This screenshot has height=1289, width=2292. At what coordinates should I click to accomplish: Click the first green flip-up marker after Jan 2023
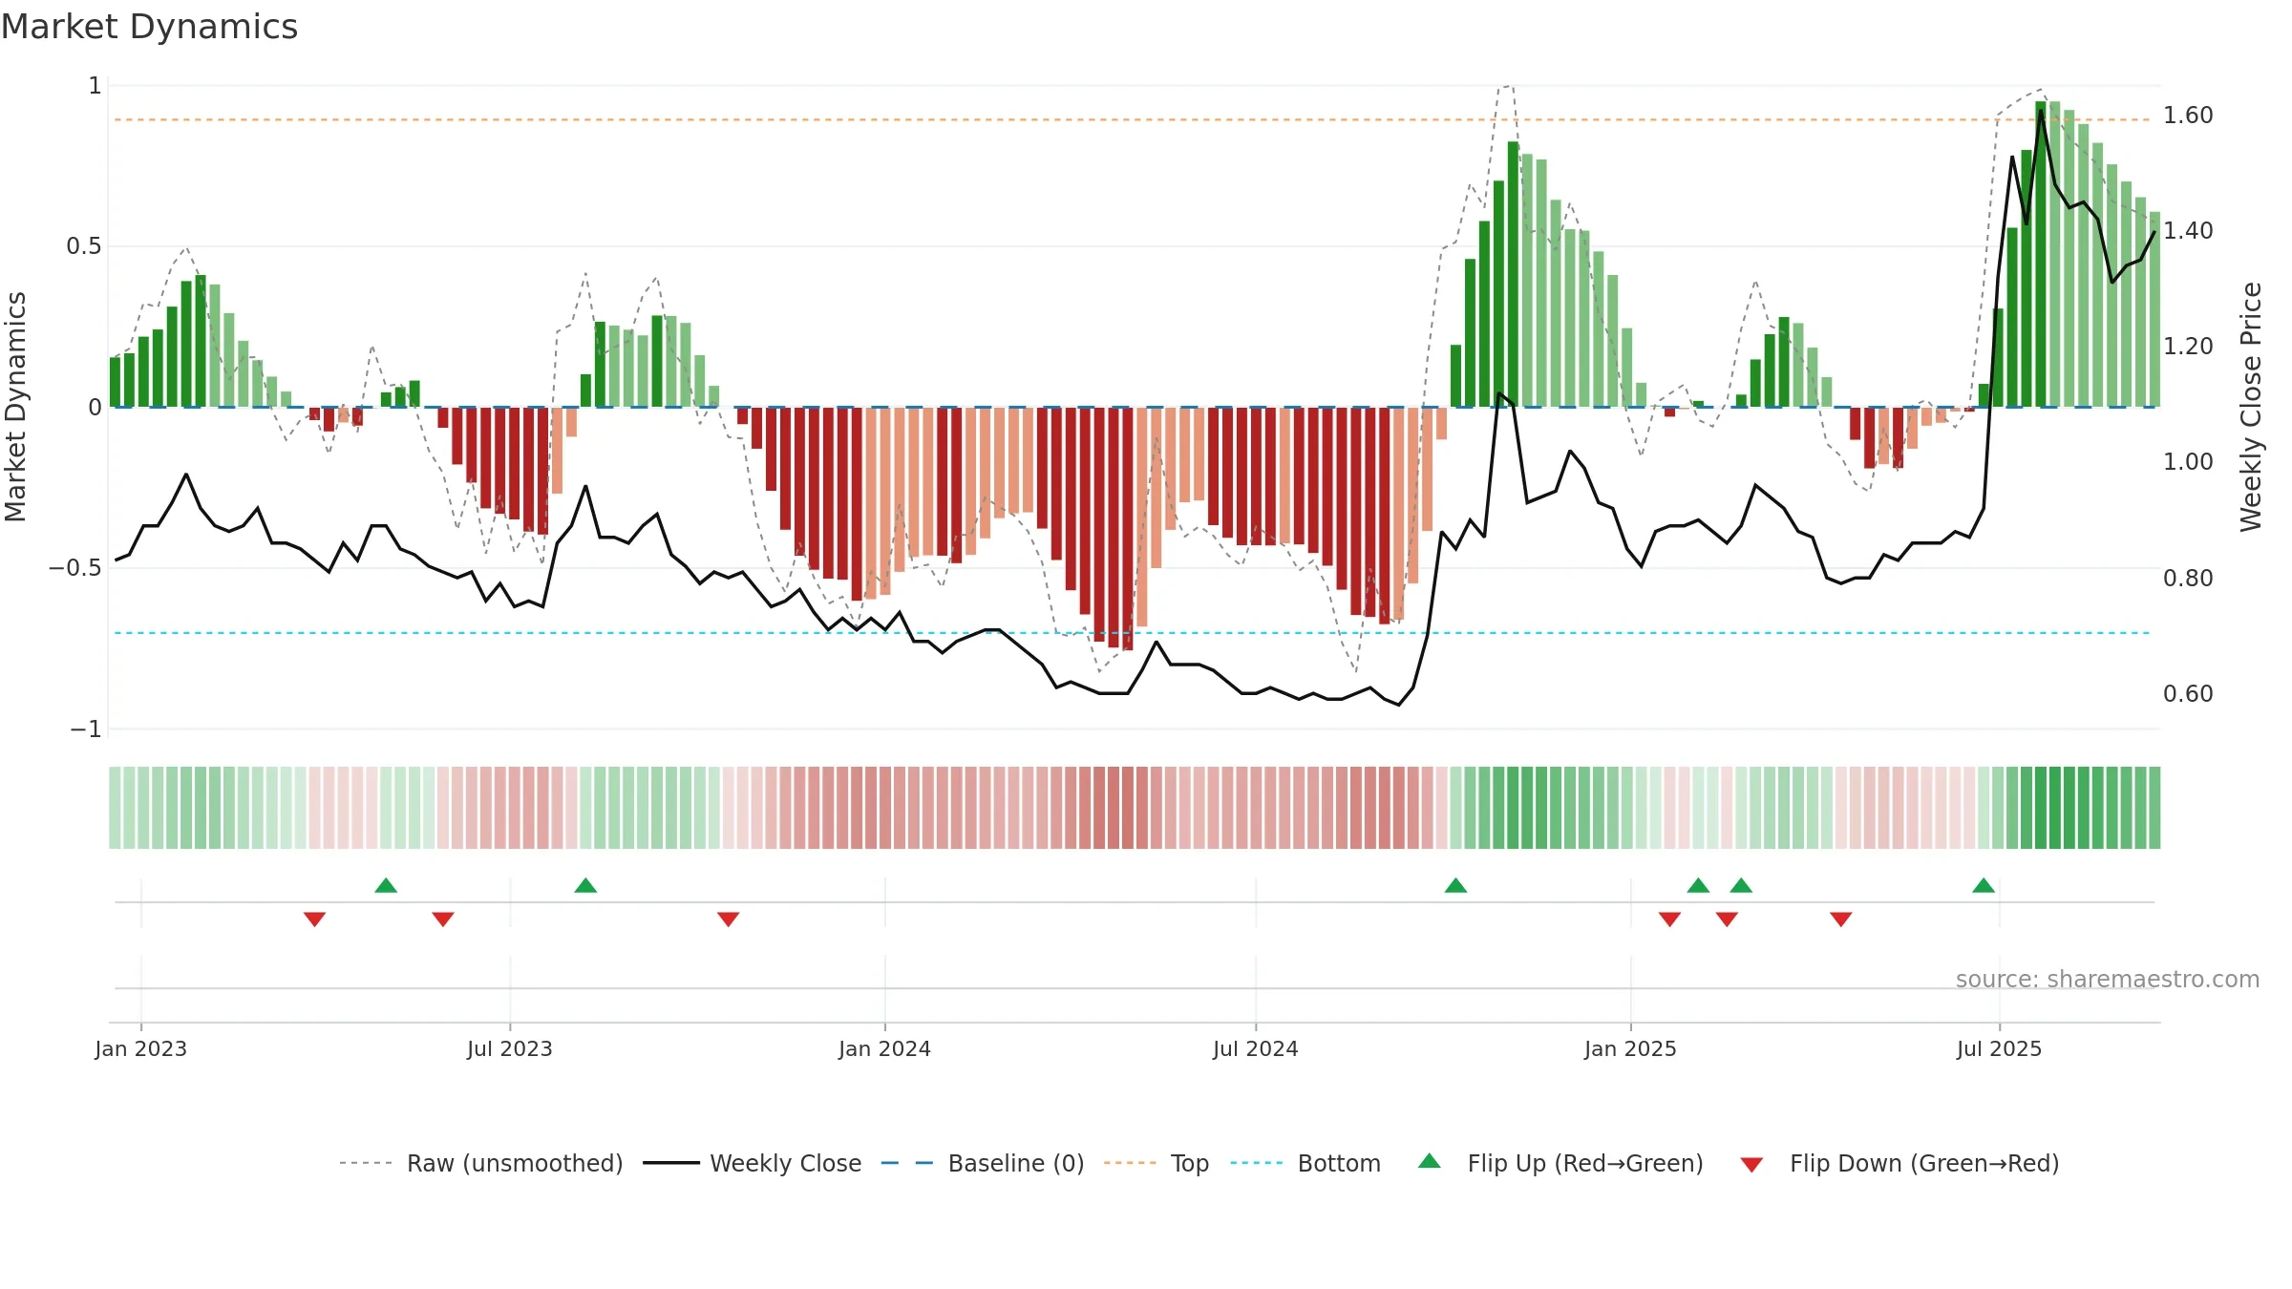pos(386,885)
